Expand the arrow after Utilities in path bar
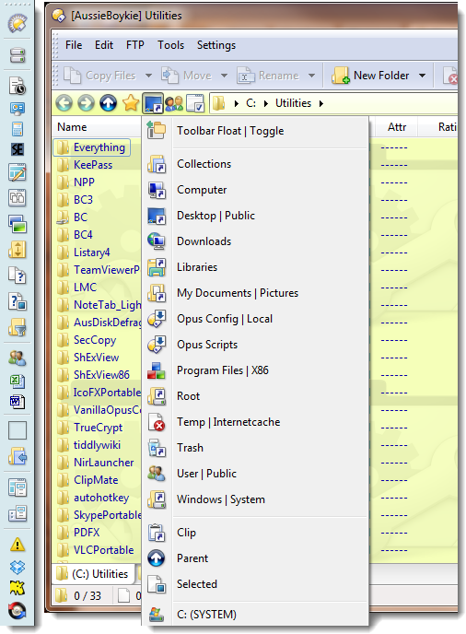Viewport: 466px width, 634px height. coord(321,103)
